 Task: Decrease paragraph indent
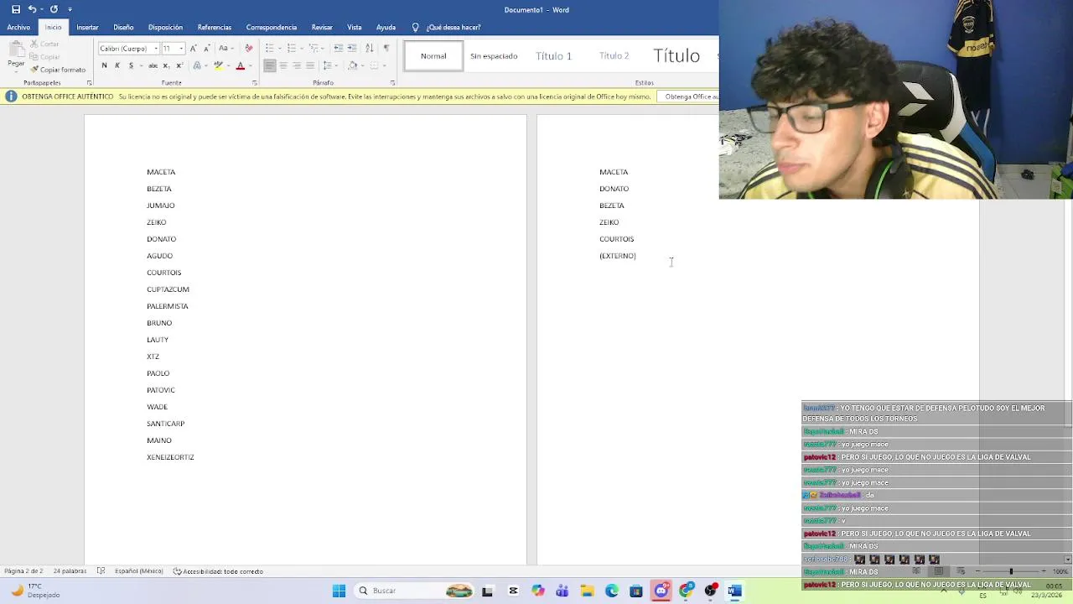(338, 48)
